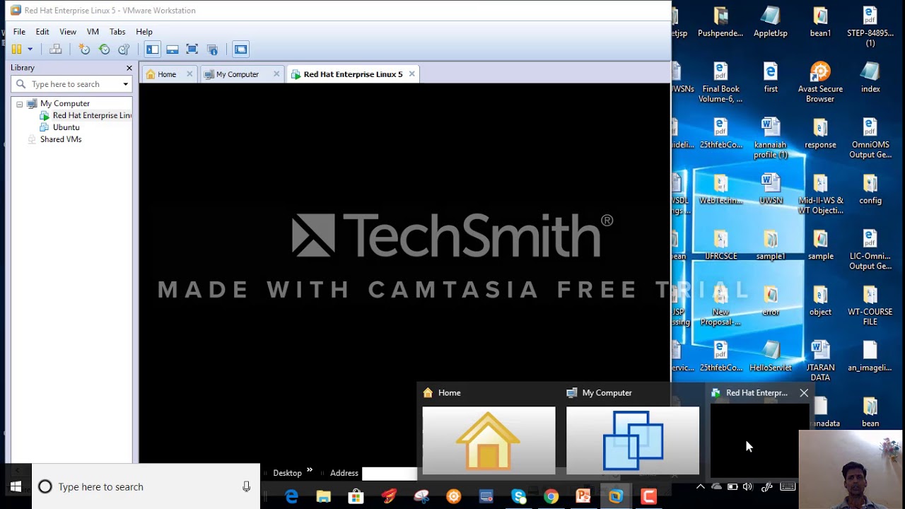Open the Edit menu
Viewport: 905px width, 509px height.
click(42, 32)
